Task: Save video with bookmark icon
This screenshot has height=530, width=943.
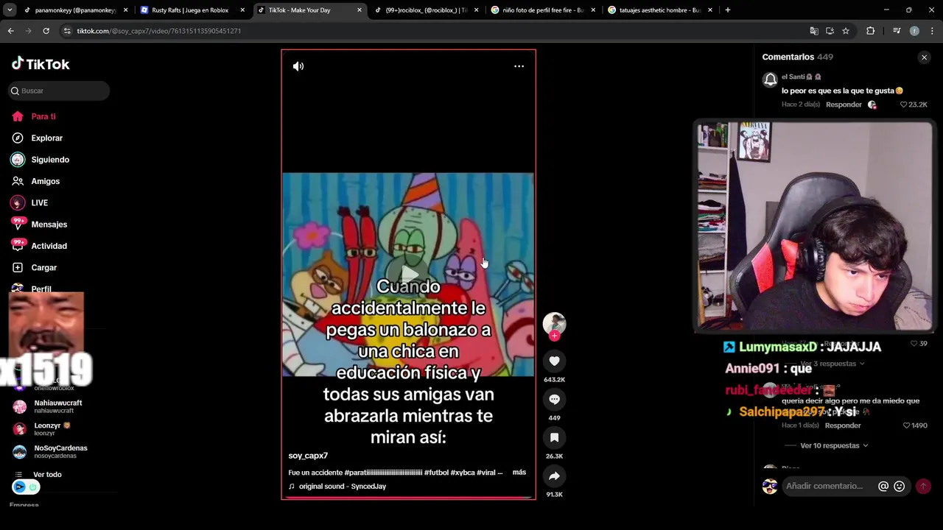Action: [554, 437]
